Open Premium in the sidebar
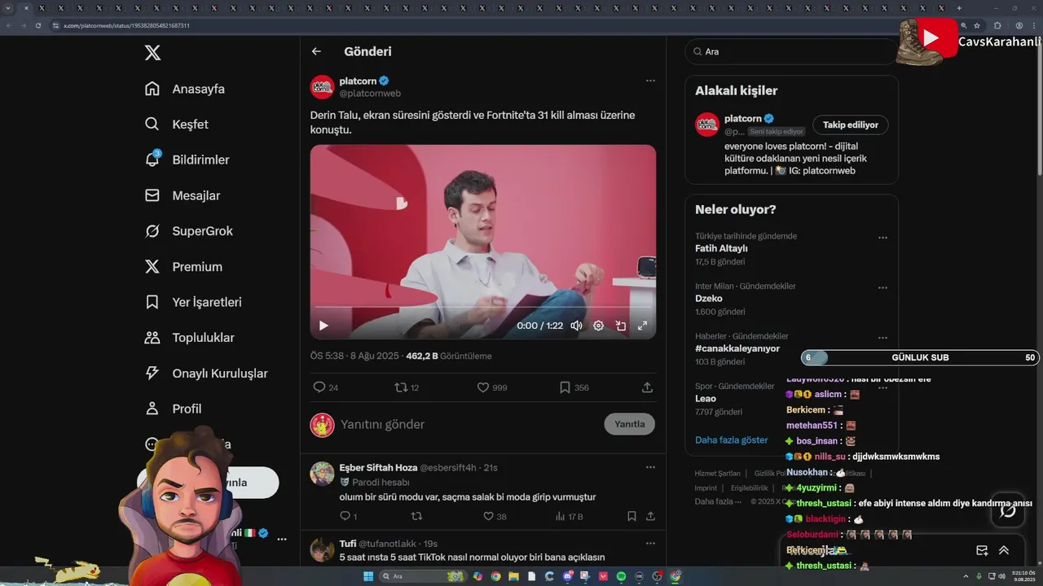1043x586 pixels. point(183,267)
